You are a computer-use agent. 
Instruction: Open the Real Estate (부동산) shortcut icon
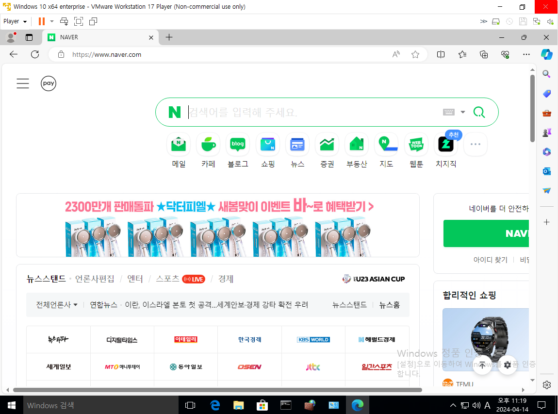[357, 145]
